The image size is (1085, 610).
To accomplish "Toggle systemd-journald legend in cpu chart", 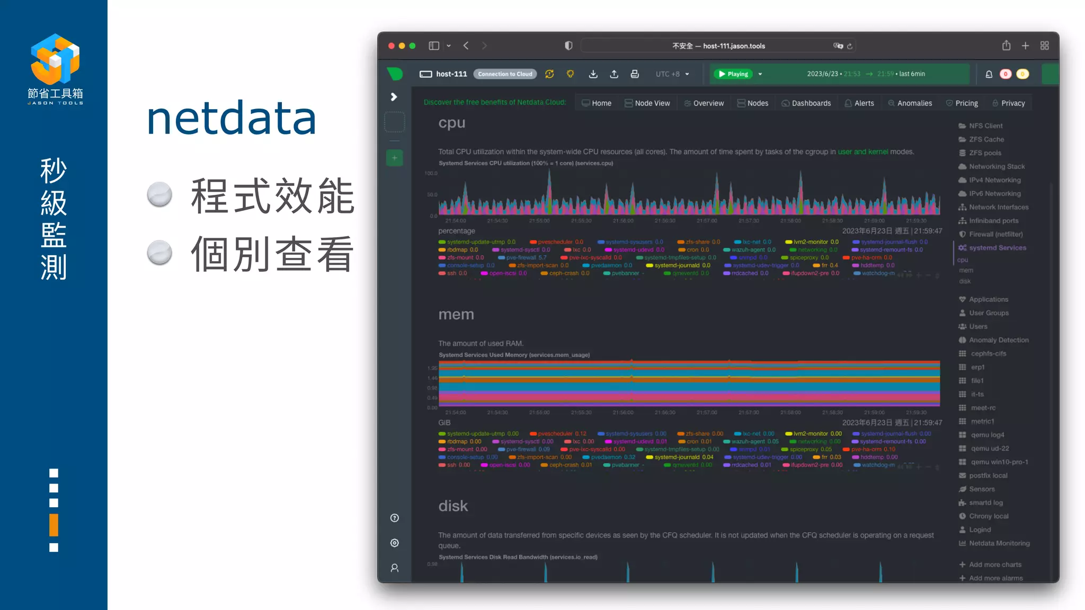I will [x=678, y=265].
